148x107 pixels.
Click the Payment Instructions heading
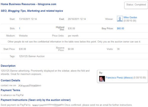coord(36,100)
